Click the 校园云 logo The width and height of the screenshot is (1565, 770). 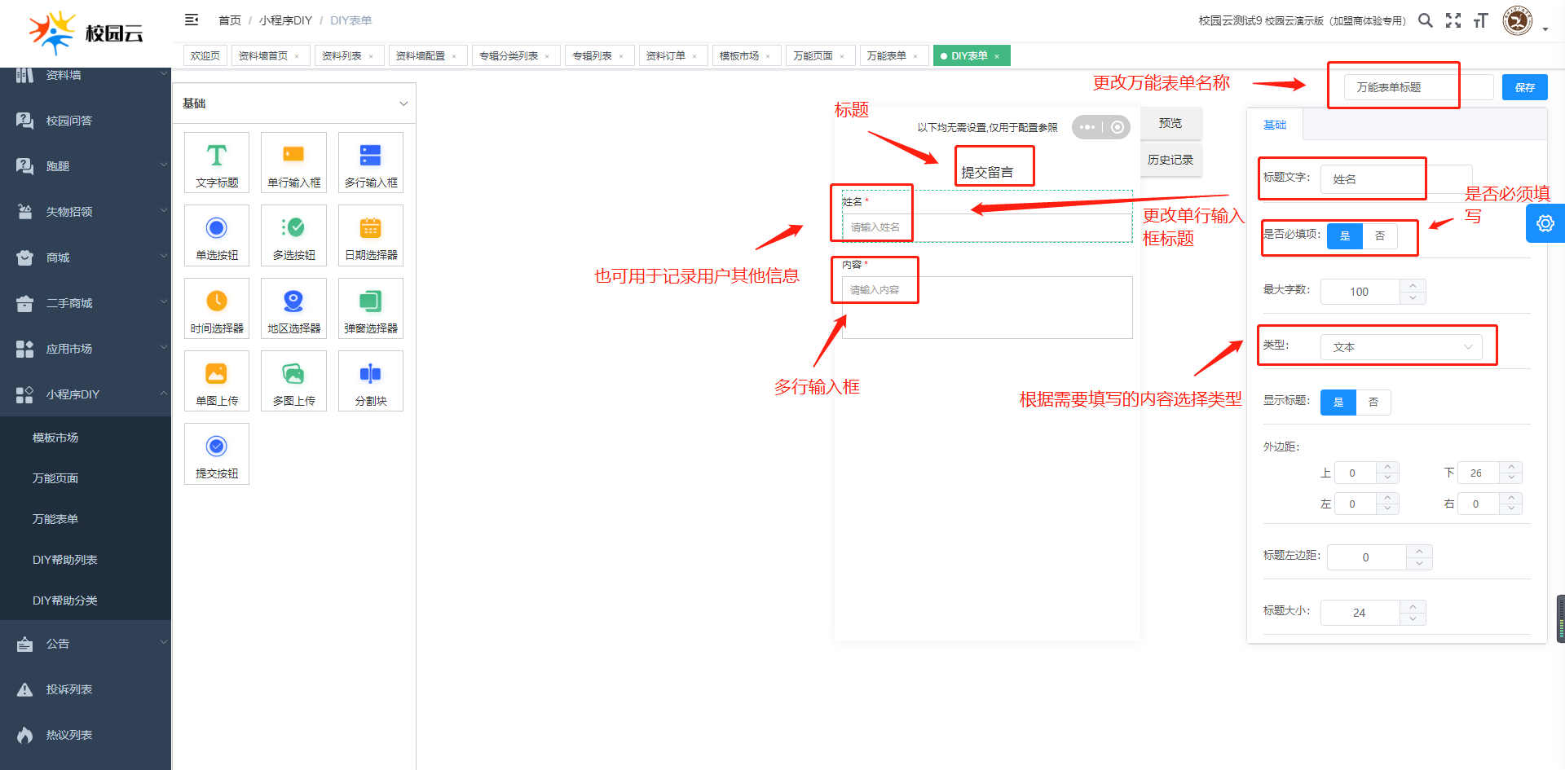tap(86, 33)
